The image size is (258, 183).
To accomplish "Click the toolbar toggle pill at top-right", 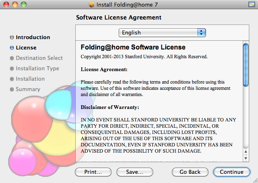I will 251,5.
